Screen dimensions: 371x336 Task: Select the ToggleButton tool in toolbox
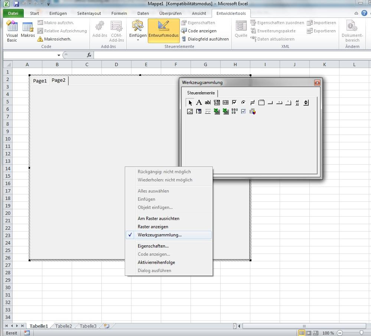click(x=252, y=103)
